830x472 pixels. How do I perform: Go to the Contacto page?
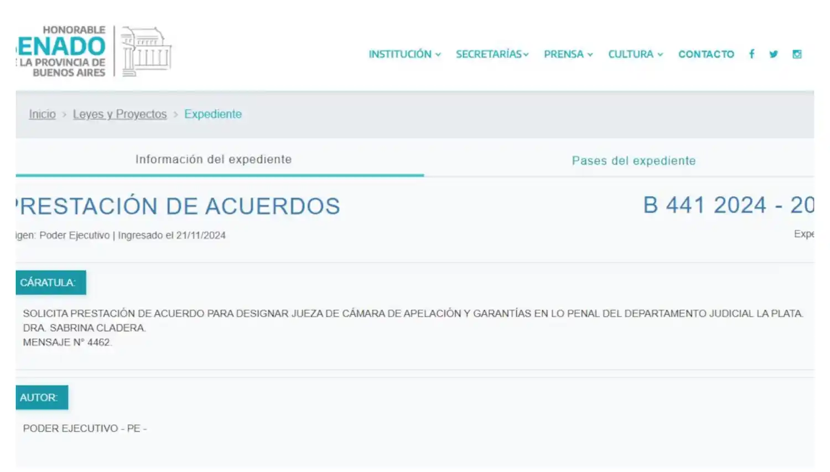pos(706,54)
